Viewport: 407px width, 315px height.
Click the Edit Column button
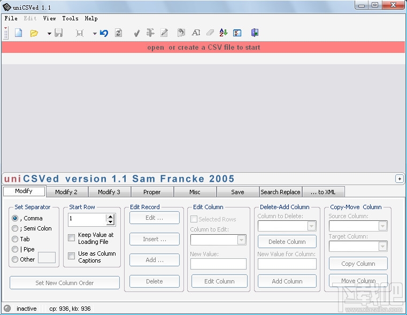(219, 281)
